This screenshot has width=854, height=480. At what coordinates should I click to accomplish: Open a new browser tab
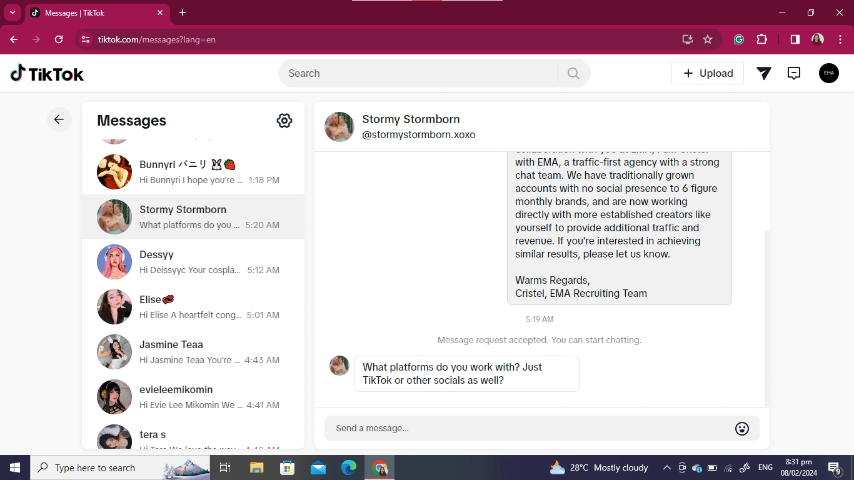(x=183, y=12)
